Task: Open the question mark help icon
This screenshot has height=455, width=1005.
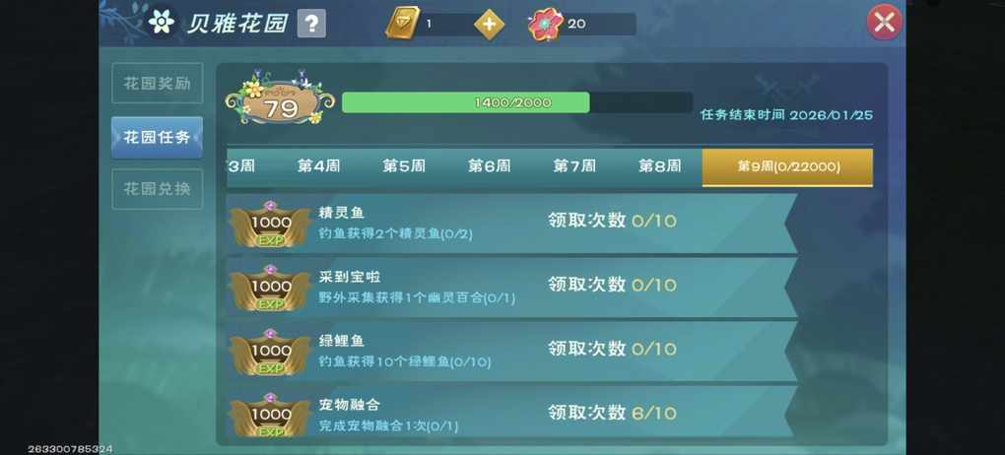Action: point(311,24)
